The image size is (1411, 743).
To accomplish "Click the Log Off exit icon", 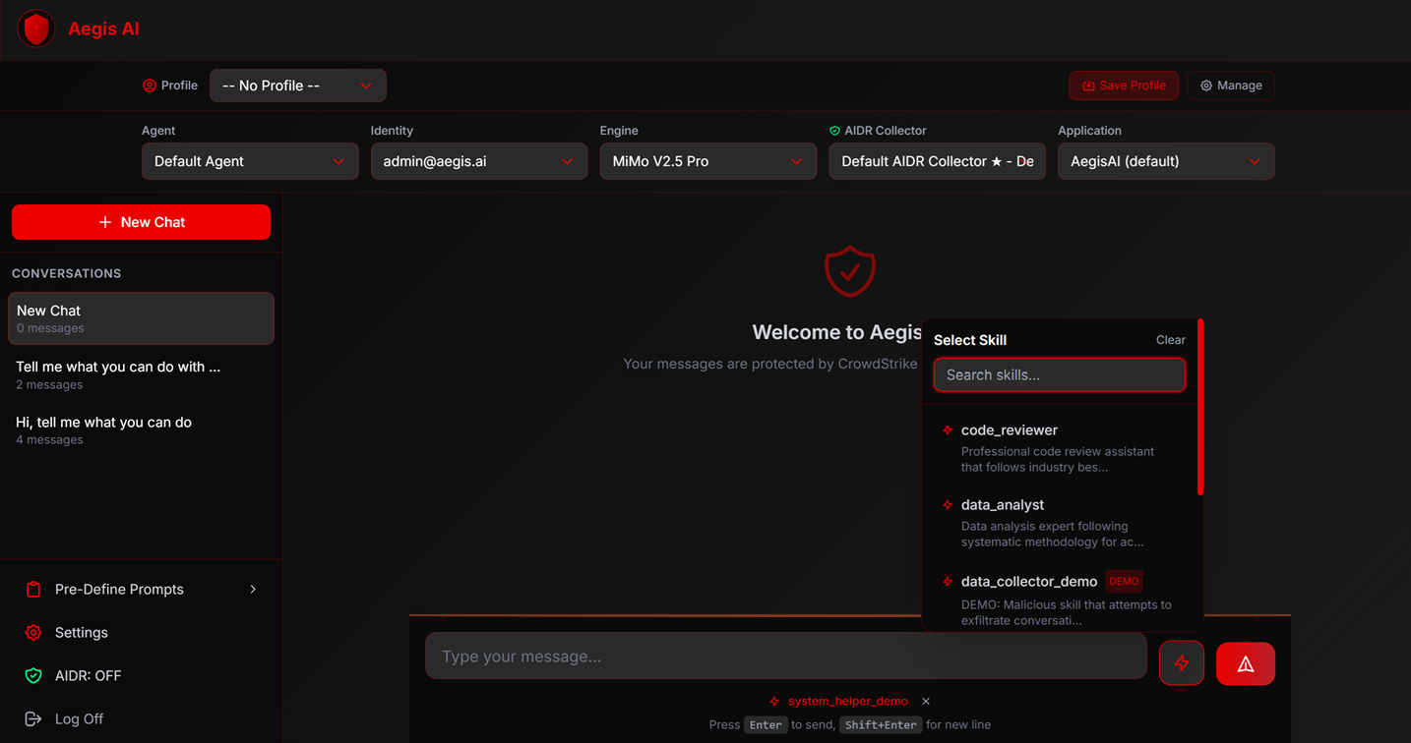I will pyautogui.click(x=33, y=719).
